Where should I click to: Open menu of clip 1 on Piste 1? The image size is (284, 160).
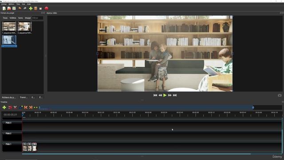pos(25,144)
